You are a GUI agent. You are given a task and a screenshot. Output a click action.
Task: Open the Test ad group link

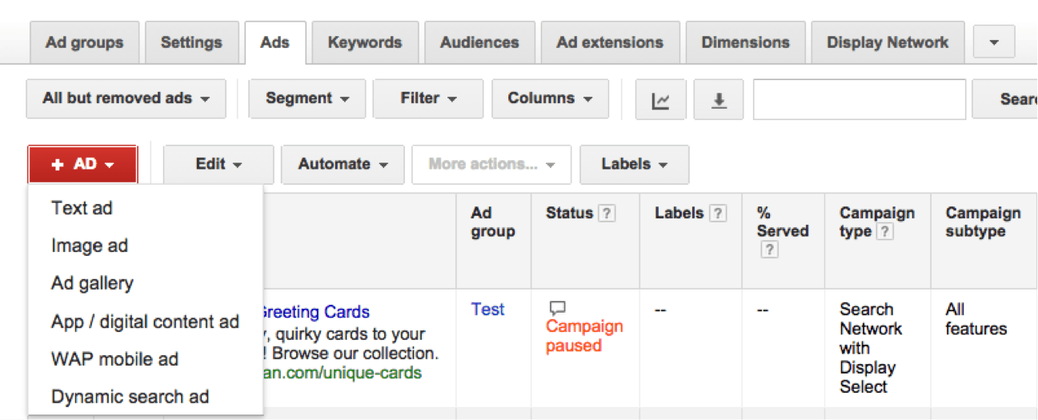tap(487, 310)
